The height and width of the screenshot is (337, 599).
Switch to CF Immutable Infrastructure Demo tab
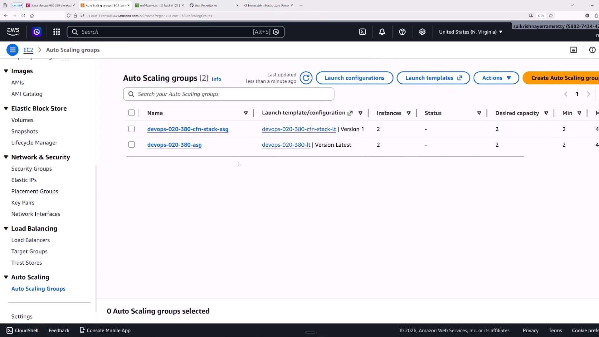click(x=268, y=5)
